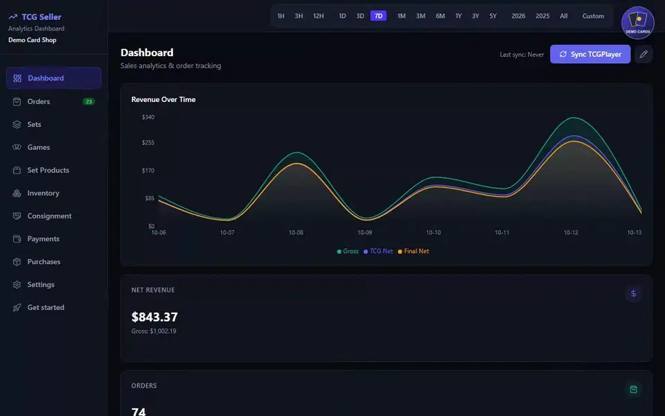Open the Consignment section
The width and height of the screenshot is (665, 416).
pyautogui.click(x=53, y=216)
